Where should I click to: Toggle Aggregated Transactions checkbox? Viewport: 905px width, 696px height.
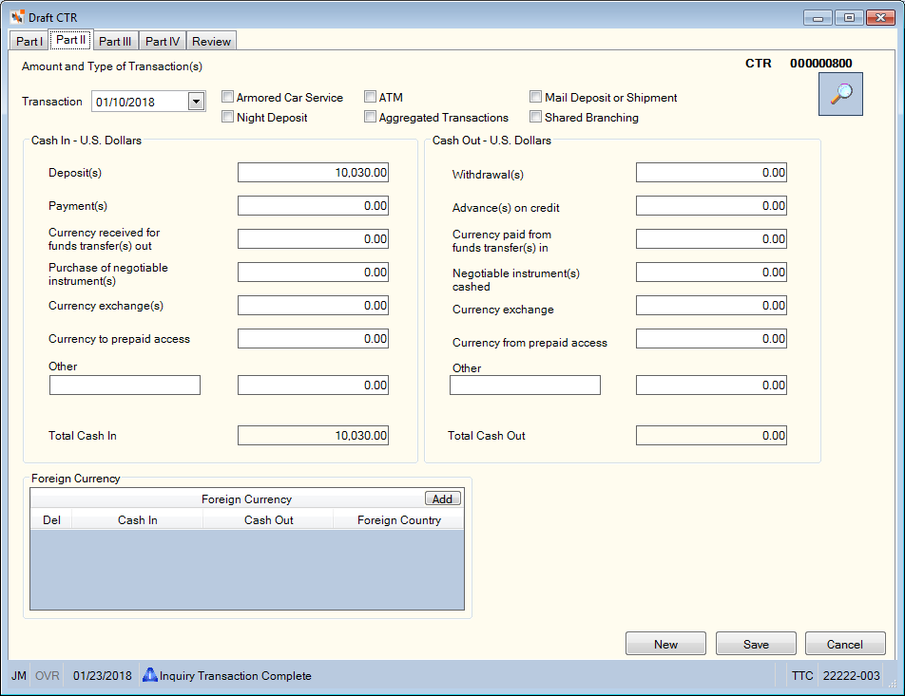point(370,117)
